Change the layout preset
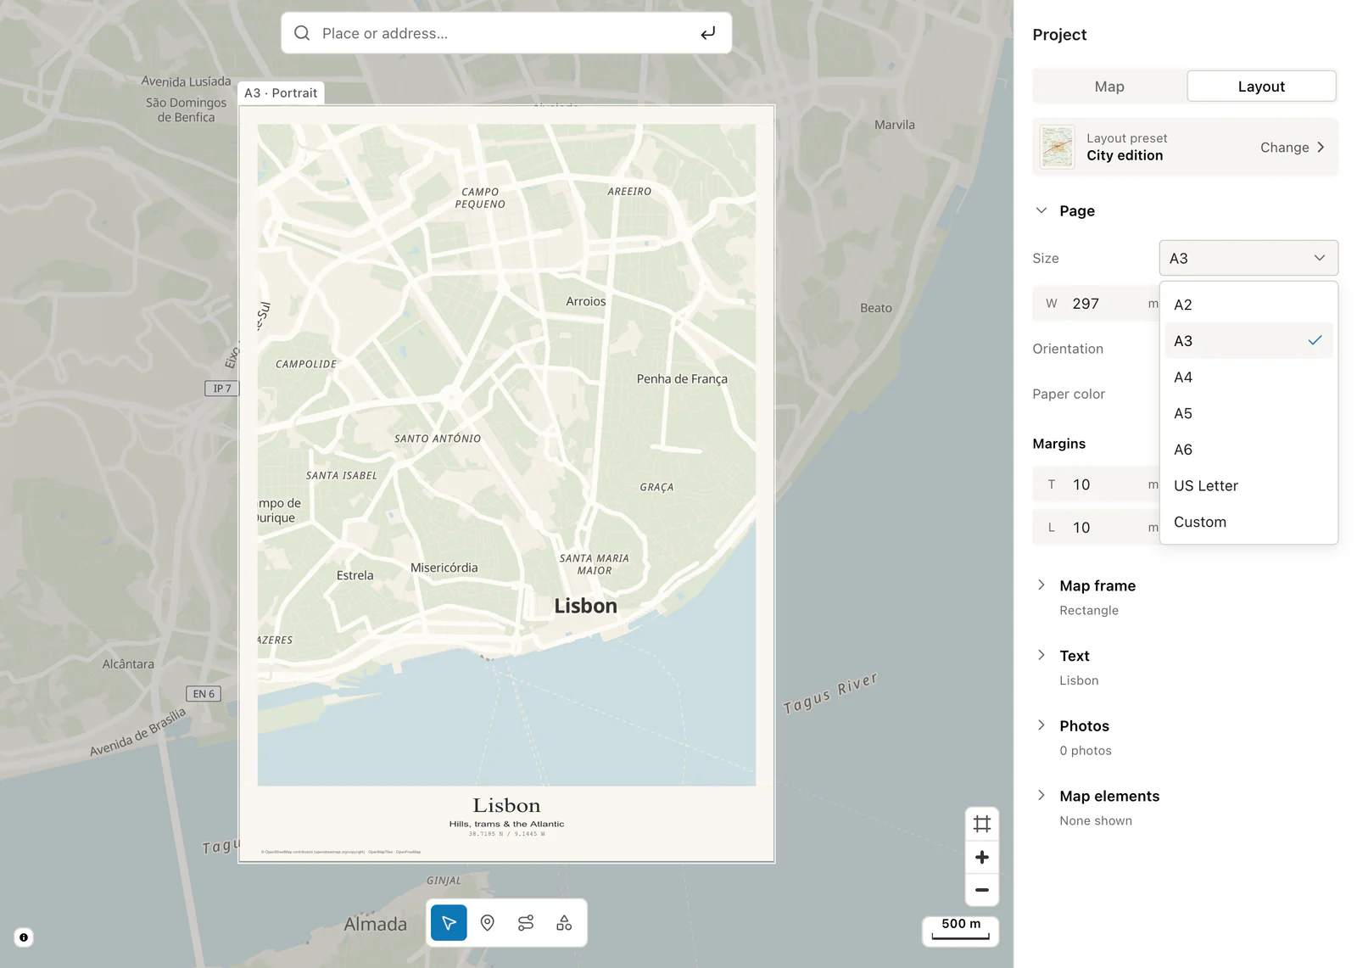1357x968 pixels. pyautogui.click(x=1293, y=148)
